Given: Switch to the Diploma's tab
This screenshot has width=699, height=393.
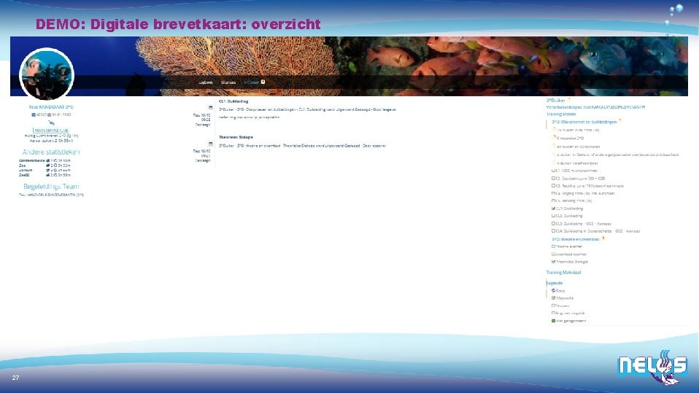Looking at the screenshot, I should click(228, 82).
